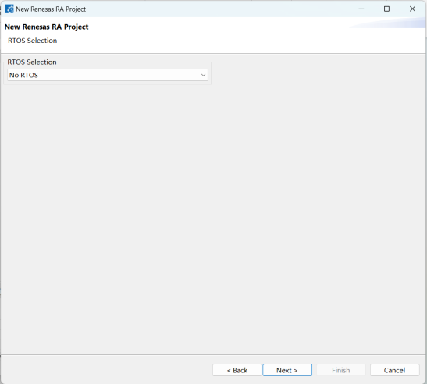427x384 pixels.
Task: Close the dialog with the X button
Action: (x=412, y=9)
